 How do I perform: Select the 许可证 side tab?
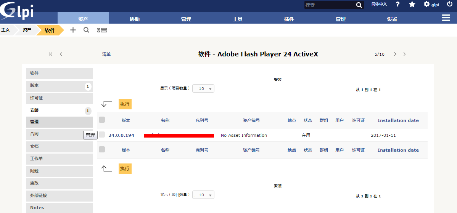tap(59, 98)
